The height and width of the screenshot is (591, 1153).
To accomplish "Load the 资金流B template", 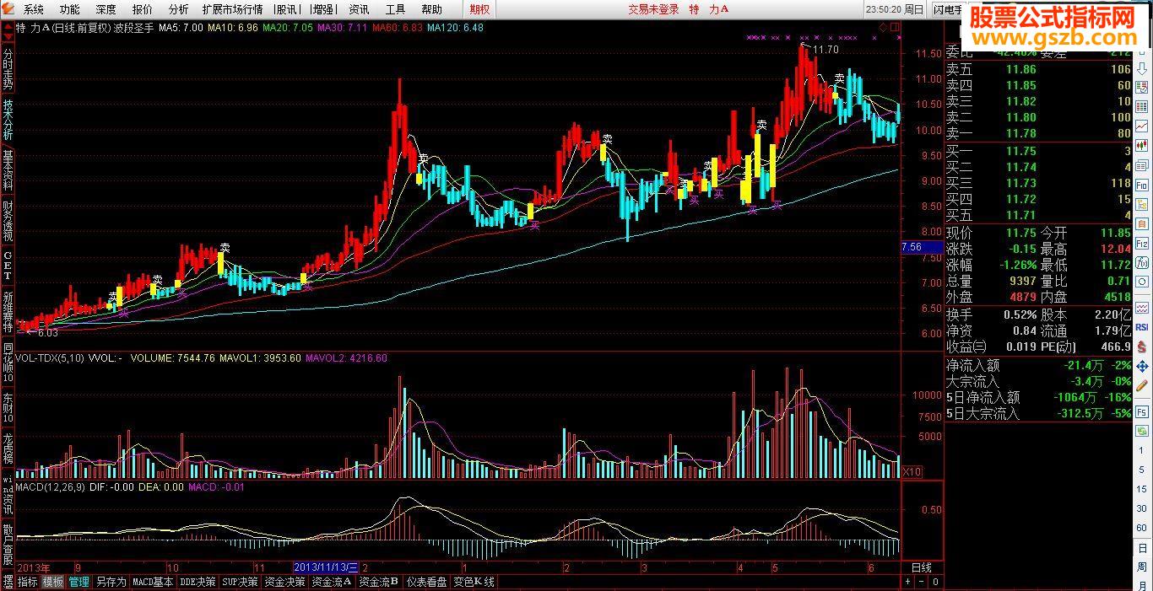I will pos(379,582).
